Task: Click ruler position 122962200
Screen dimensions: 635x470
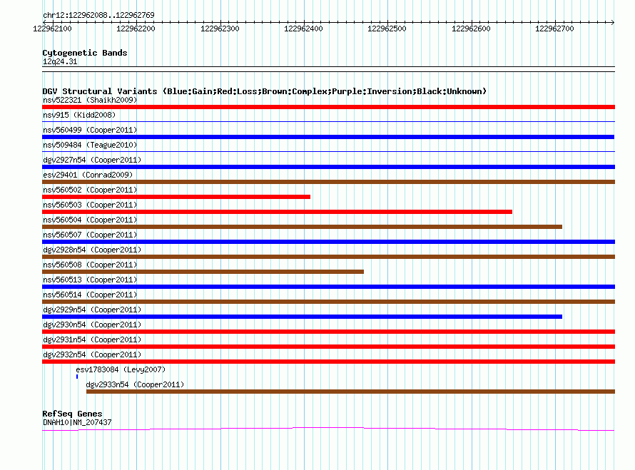Action: pyautogui.click(x=136, y=29)
